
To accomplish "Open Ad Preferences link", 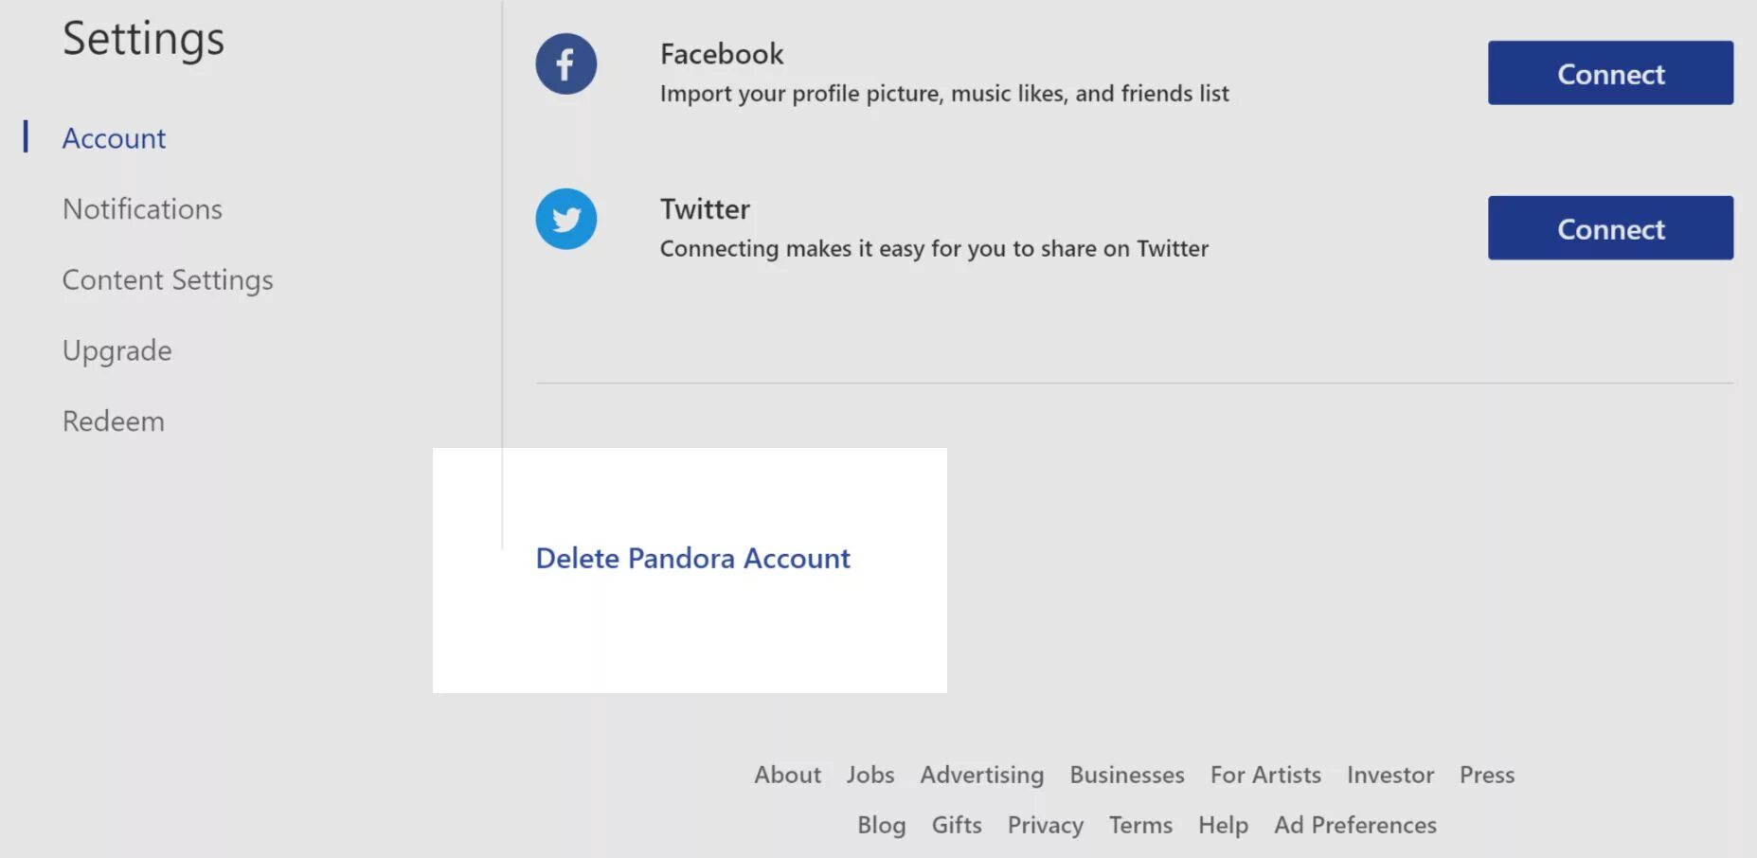I will tap(1354, 825).
